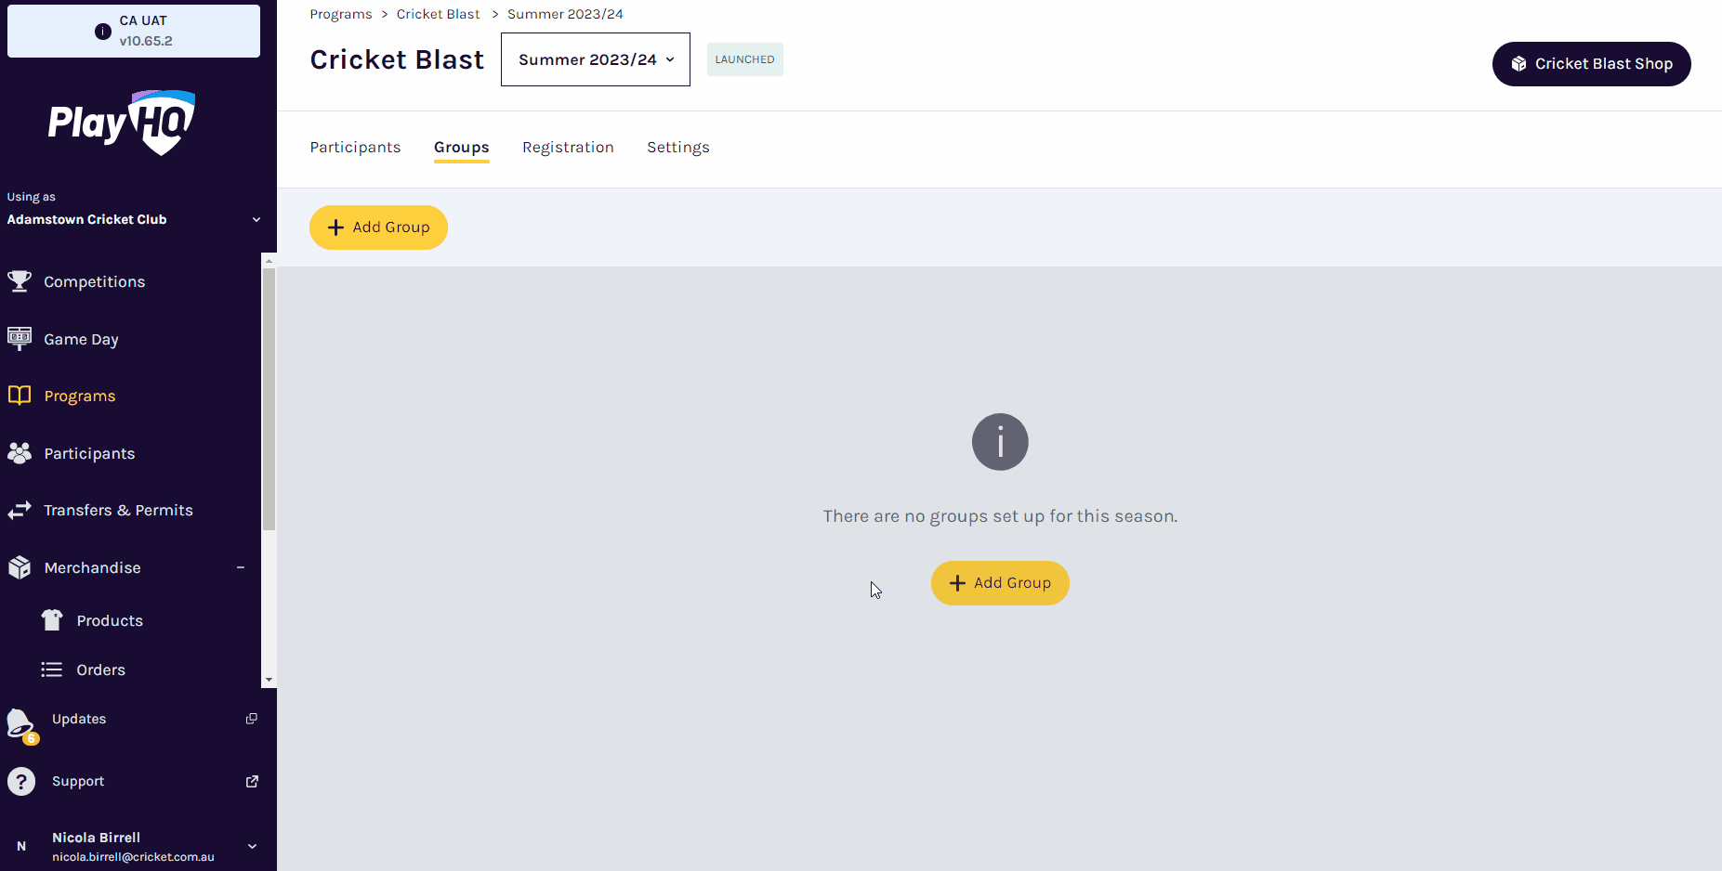Click the nicola.birrell@cricket.com.au email text

tap(133, 857)
